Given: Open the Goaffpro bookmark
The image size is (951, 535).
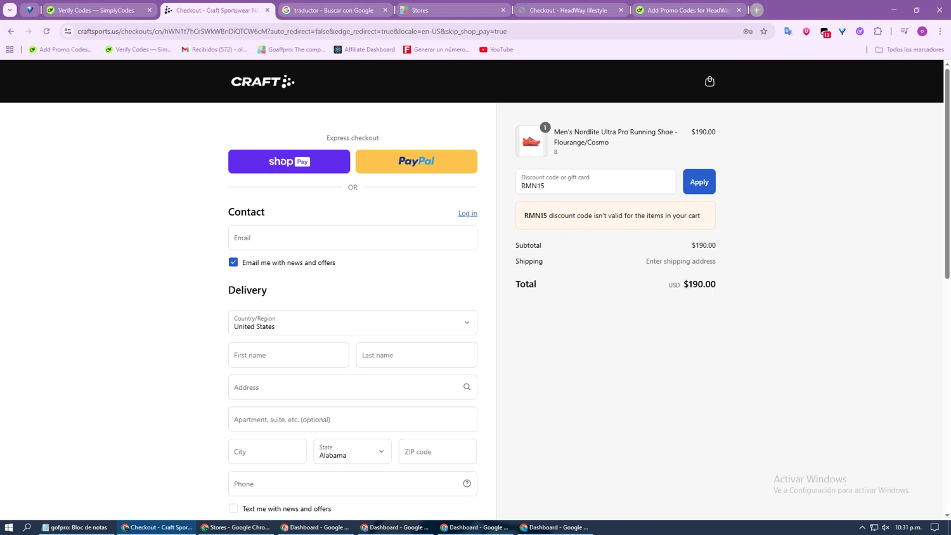Looking at the screenshot, I should click(291, 49).
